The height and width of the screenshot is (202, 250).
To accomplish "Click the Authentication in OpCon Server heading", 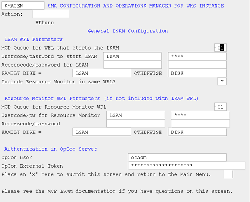I will click(51, 149).
